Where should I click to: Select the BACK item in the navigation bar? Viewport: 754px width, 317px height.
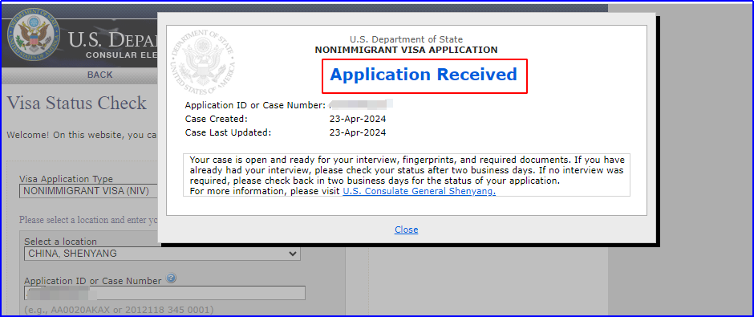[x=100, y=75]
